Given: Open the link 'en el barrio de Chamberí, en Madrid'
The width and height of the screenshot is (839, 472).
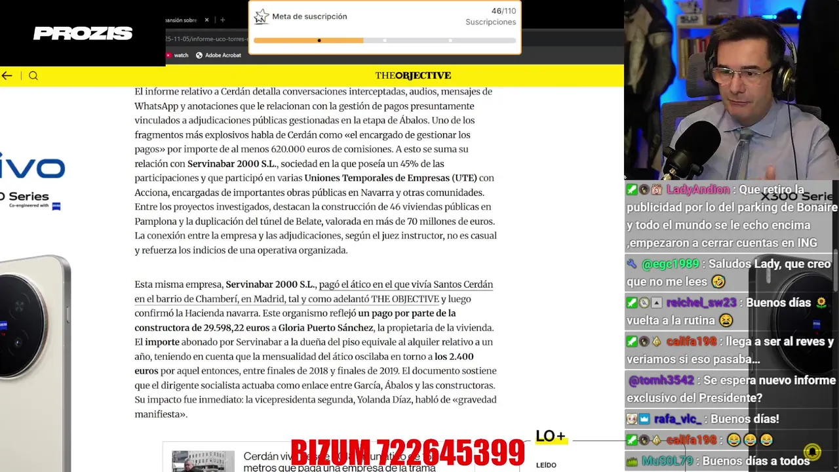Looking at the screenshot, I should click(210, 299).
